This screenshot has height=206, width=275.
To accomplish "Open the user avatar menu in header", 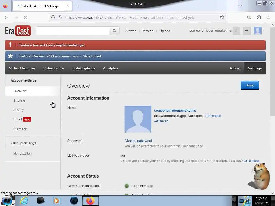I will tap(259, 31).
